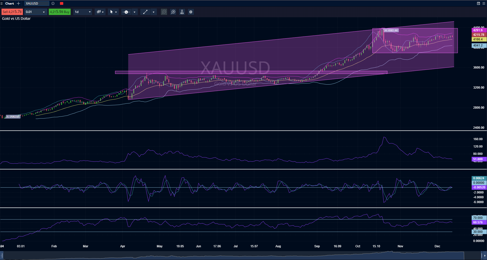Click the 4,215.98 Buy button
This screenshot has height=260, width=487.
click(59, 12)
